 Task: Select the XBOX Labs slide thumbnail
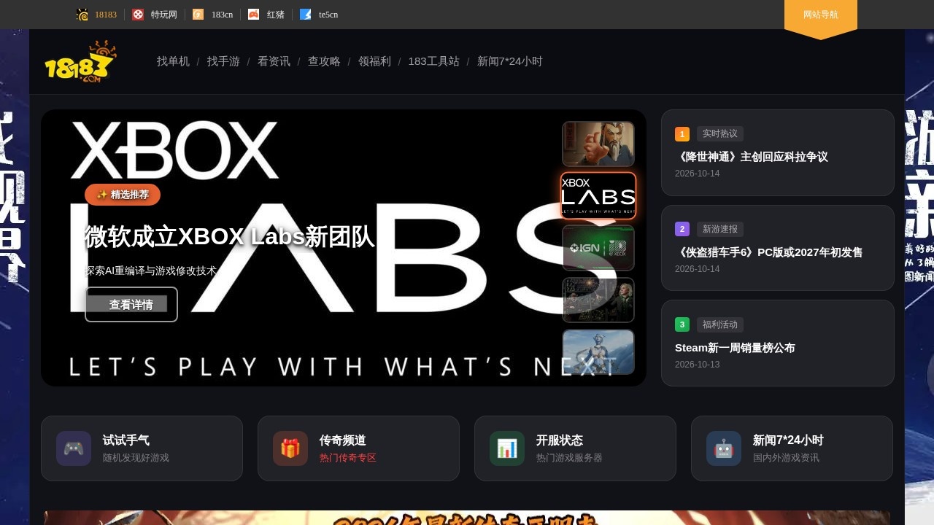point(598,195)
